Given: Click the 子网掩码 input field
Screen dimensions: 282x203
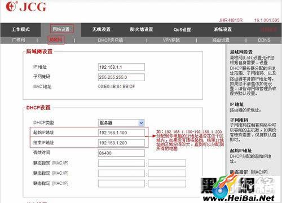Looking at the screenshot, I should click(x=121, y=77).
